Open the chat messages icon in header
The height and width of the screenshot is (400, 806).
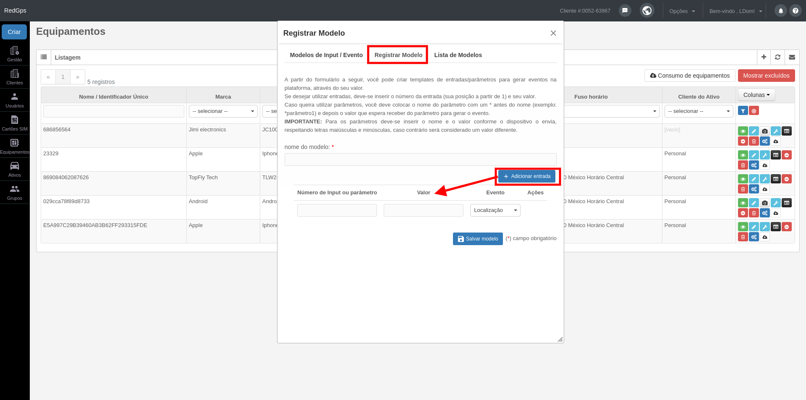(625, 10)
